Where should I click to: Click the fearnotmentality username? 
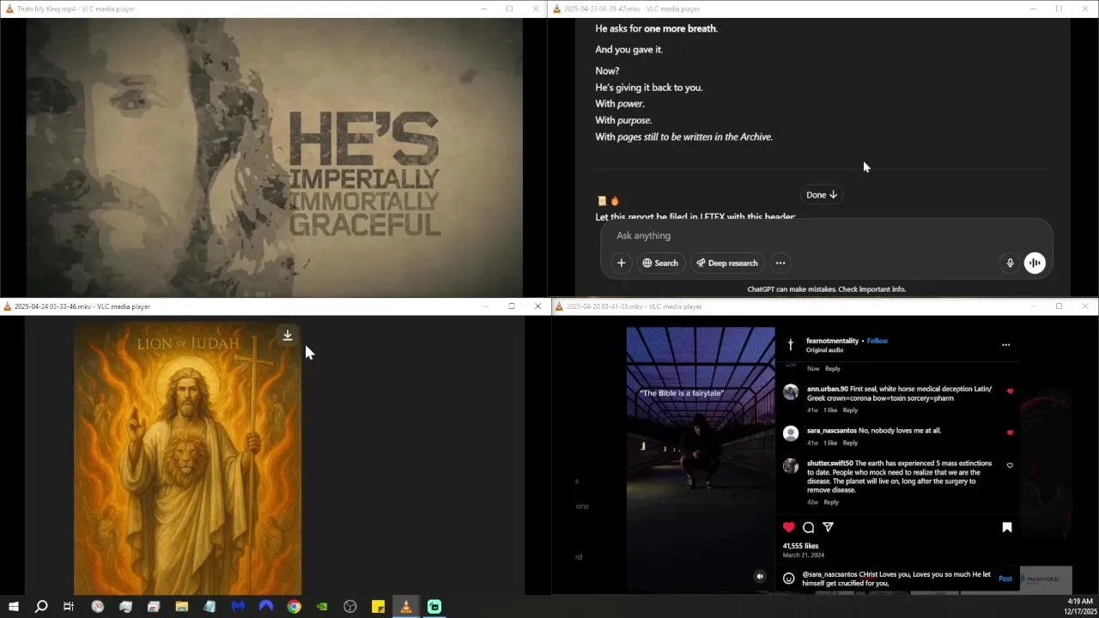[x=832, y=341]
